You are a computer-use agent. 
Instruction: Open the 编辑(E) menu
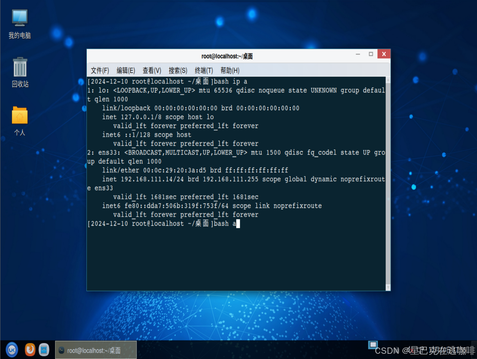point(125,70)
